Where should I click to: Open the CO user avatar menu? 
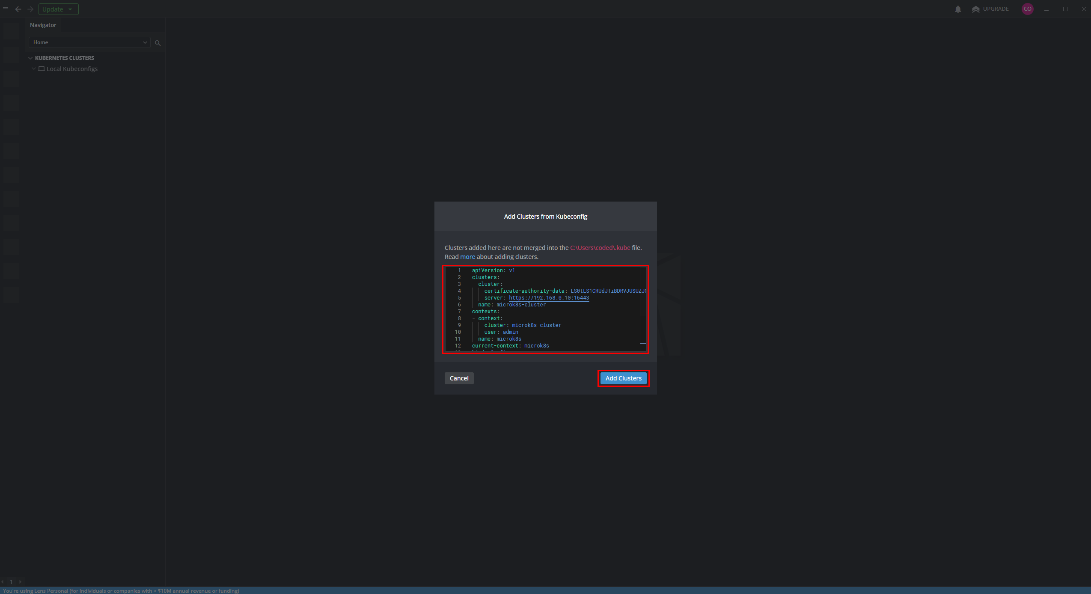1027,9
